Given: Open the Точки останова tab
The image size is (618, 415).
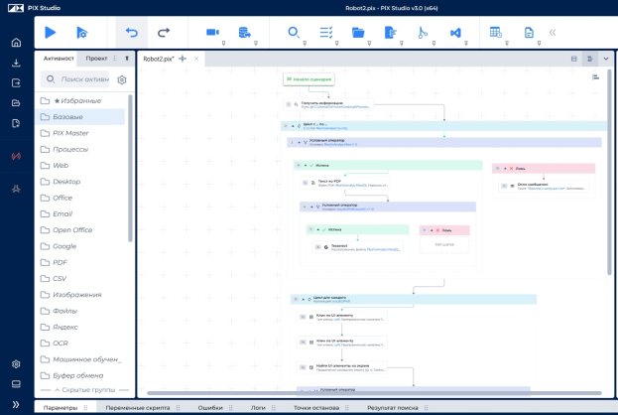Looking at the screenshot, I should click(316, 407).
